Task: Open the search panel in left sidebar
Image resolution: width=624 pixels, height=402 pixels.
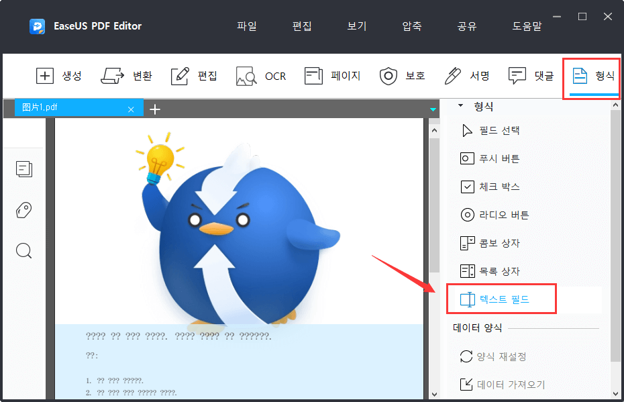Action: (23, 250)
